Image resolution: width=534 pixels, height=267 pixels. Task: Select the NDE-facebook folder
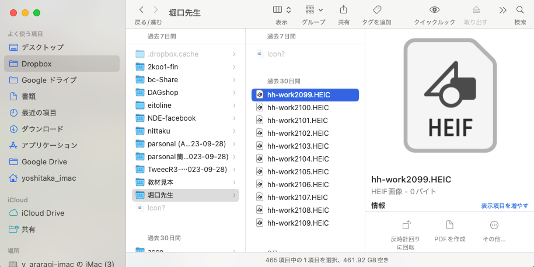point(186,118)
